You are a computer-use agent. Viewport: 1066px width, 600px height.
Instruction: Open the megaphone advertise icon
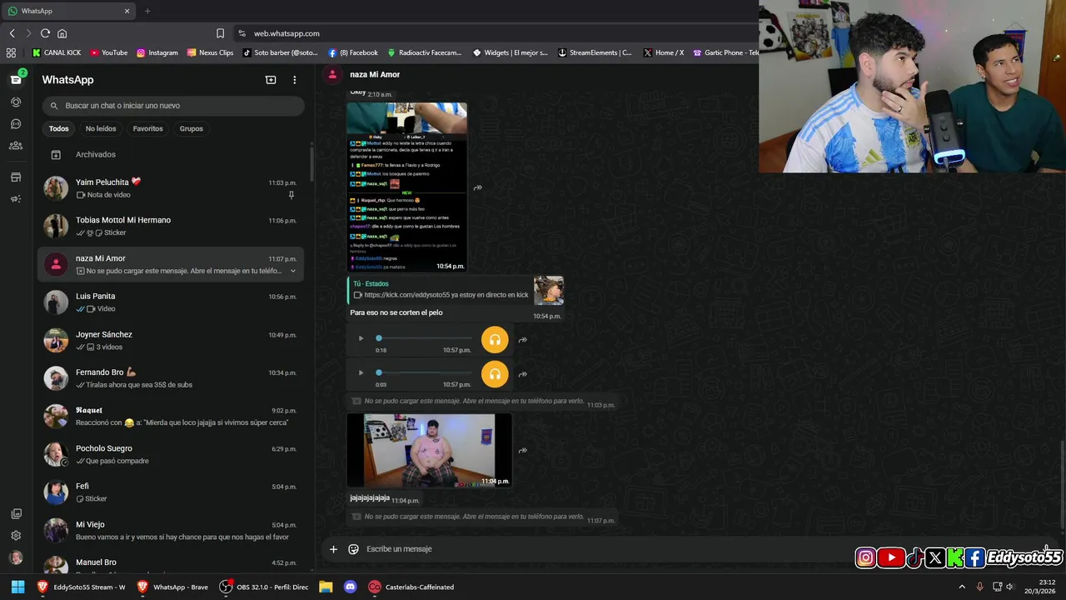tap(16, 199)
